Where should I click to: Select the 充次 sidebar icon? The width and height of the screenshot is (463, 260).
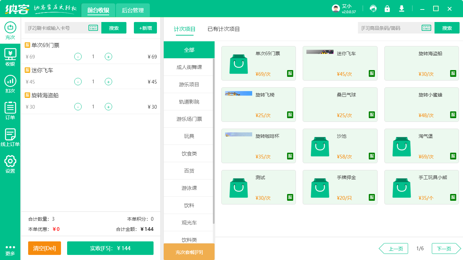[10, 30]
